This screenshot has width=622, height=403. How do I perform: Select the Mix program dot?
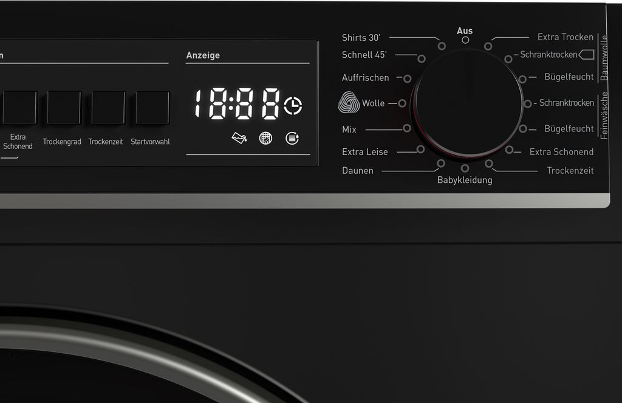click(x=406, y=128)
